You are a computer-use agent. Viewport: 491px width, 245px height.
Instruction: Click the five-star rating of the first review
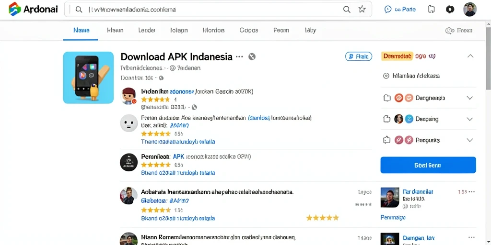tap(155, 100)
